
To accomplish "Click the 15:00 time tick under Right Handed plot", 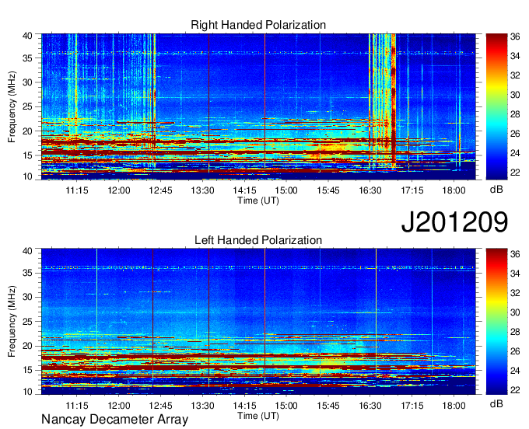I will (286, 190).
